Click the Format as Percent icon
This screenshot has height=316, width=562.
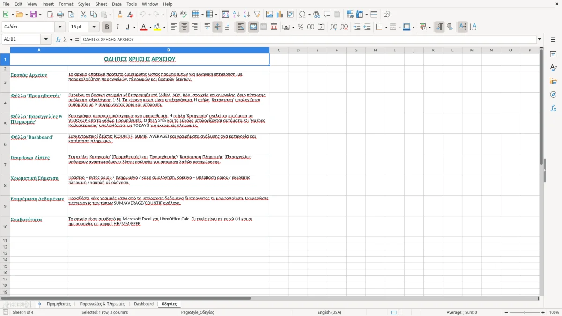tap(300, 27)
